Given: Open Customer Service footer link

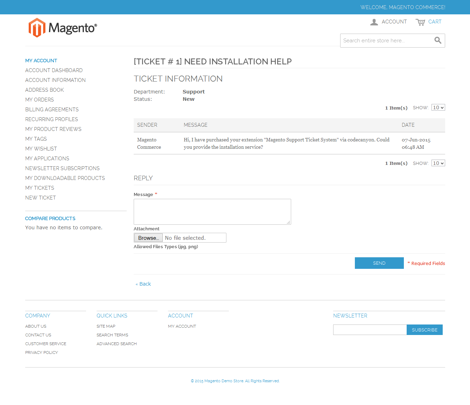Looking at the screenshot, I should pyautogui.click(x=45, y=344).
